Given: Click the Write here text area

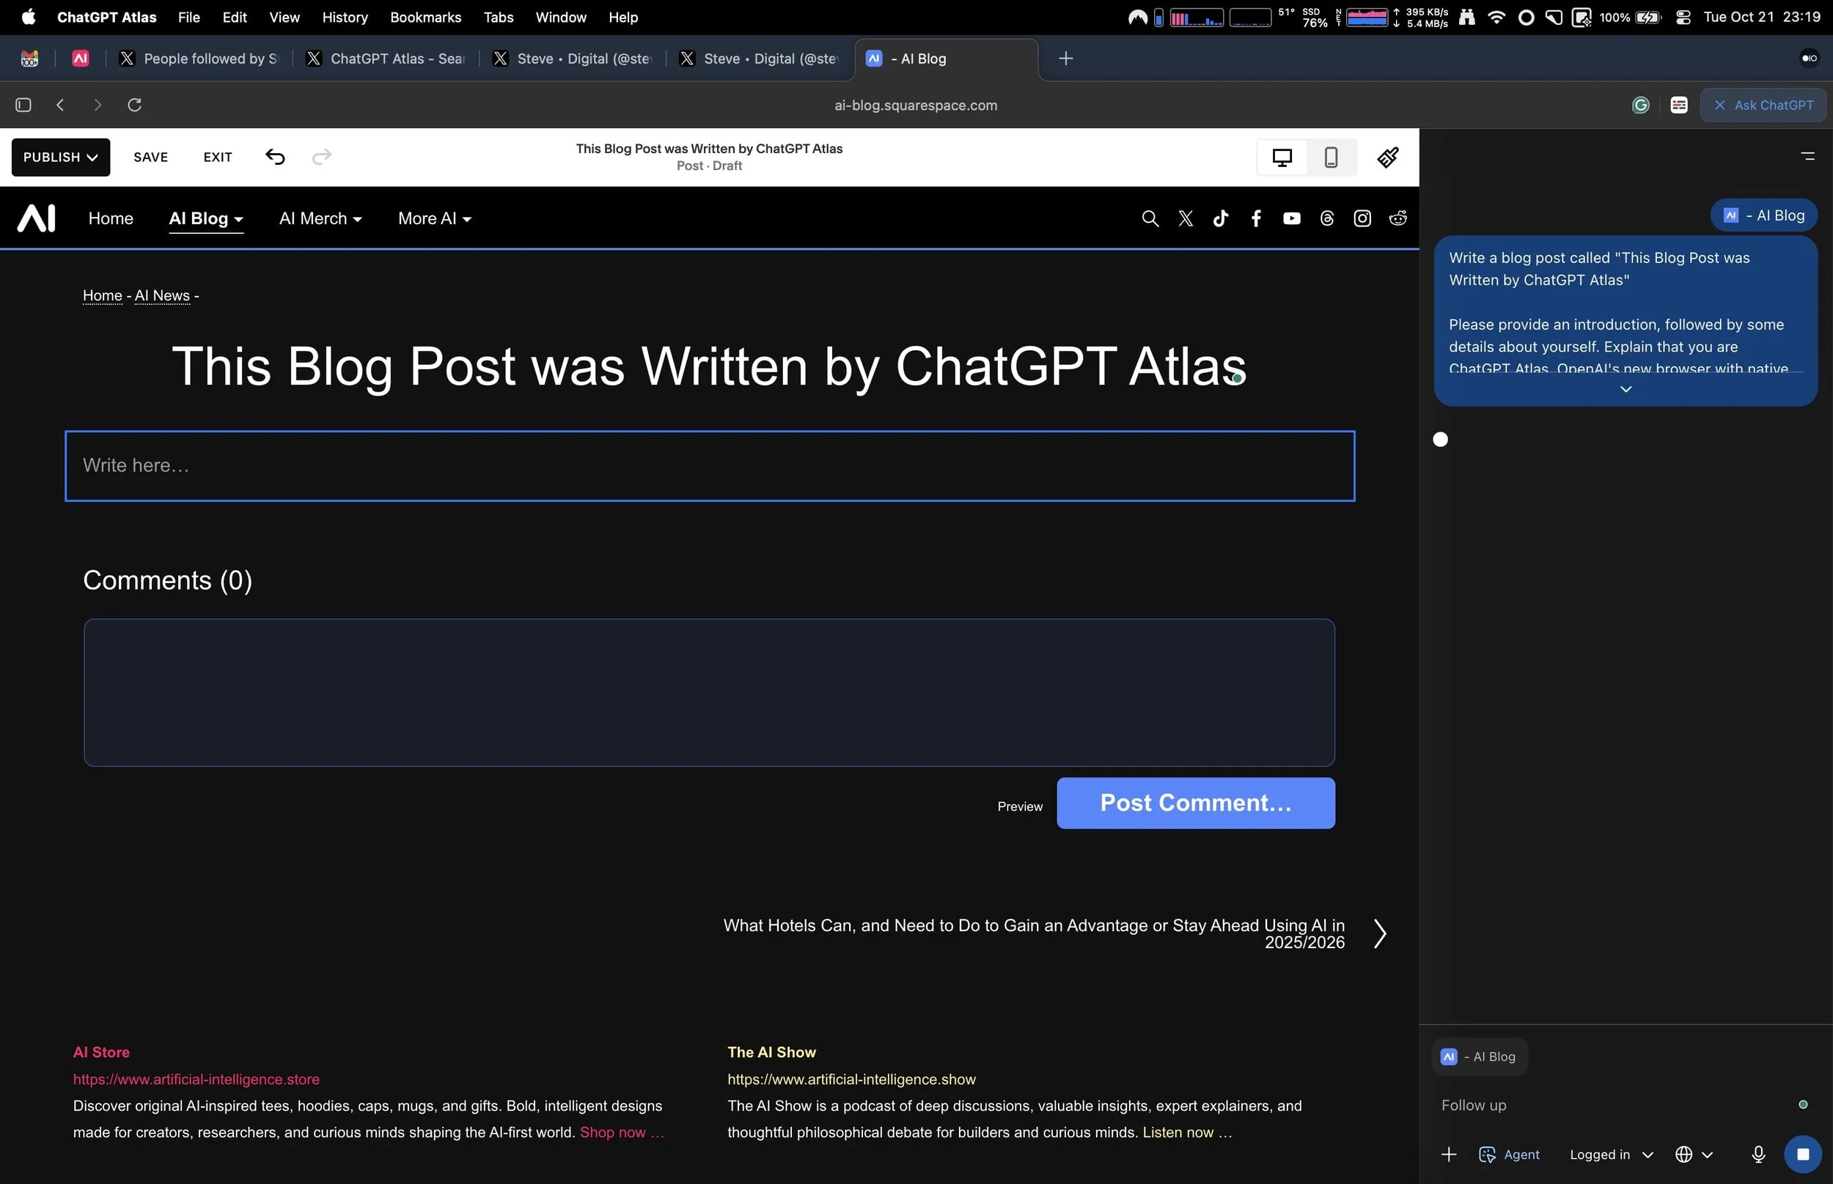Looking at the screenshot, I should coord(709,466).
